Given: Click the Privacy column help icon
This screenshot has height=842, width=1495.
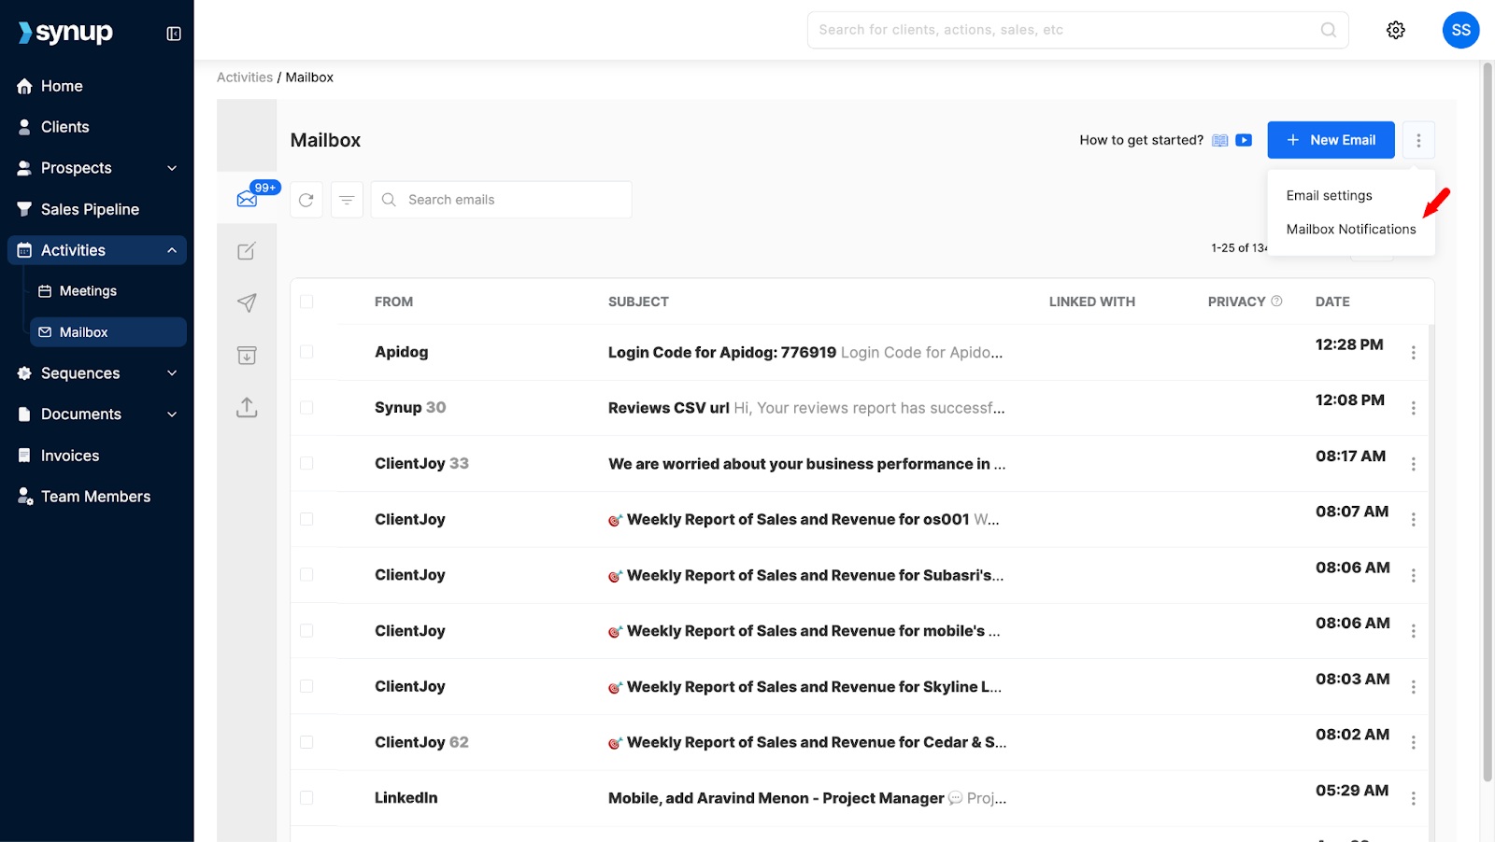Looking at the screenshot, I should pyautogui.click(x=1276, y=301).
